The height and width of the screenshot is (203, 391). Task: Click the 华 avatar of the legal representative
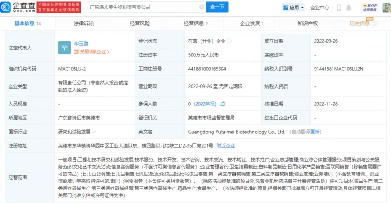(64, 48)
